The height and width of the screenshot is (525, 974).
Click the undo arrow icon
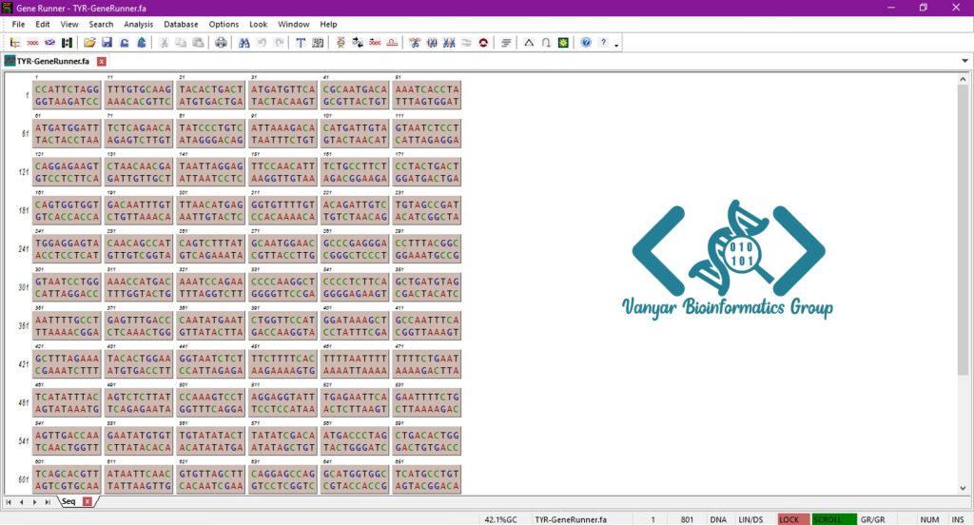[262, 42]
